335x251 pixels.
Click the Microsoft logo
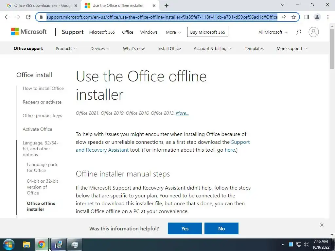pyautogui.click(x=29, y=32)
